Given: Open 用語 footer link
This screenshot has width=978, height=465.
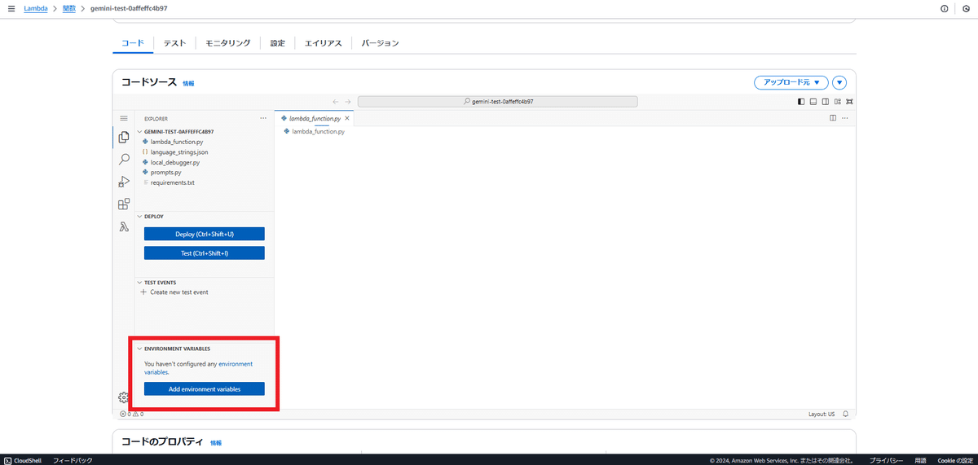Looking at the screenshot, I should (x=920, y=460).
